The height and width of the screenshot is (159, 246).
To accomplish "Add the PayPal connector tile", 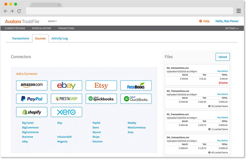I will click(x=32, y=99).
